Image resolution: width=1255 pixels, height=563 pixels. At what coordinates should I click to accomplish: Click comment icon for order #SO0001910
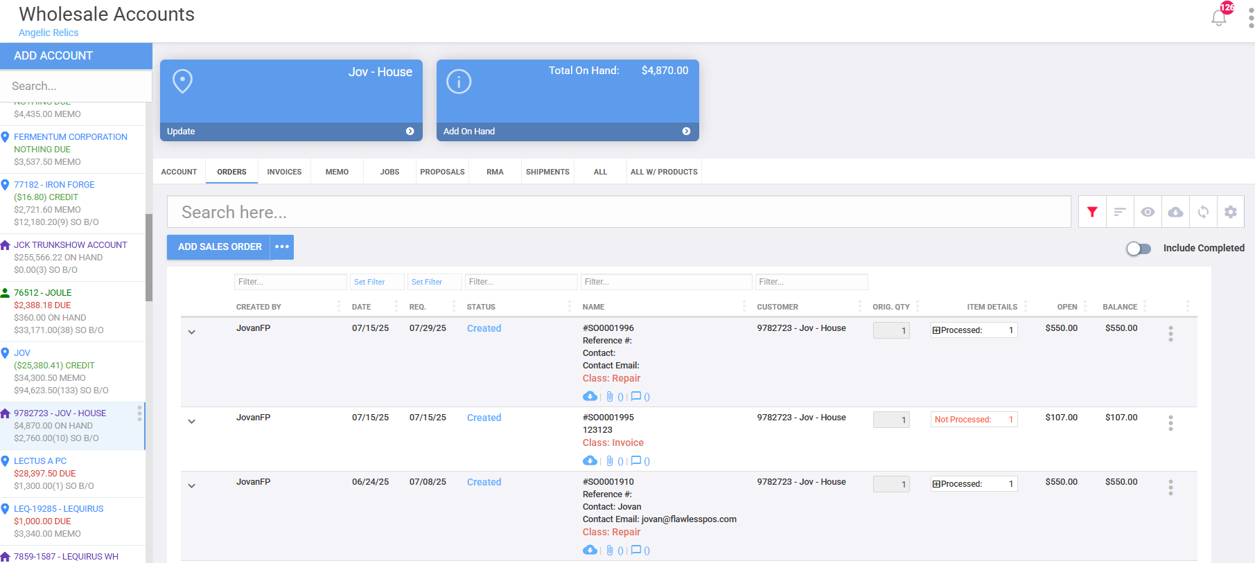635,550
